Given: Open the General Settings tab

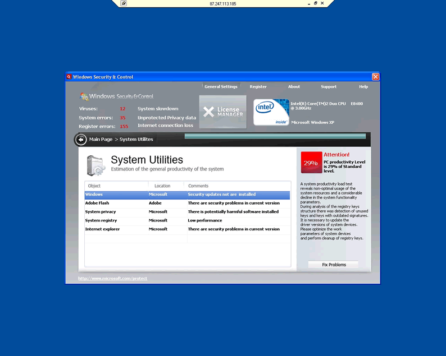Looking at the screenshot, I should click(221, 87).
